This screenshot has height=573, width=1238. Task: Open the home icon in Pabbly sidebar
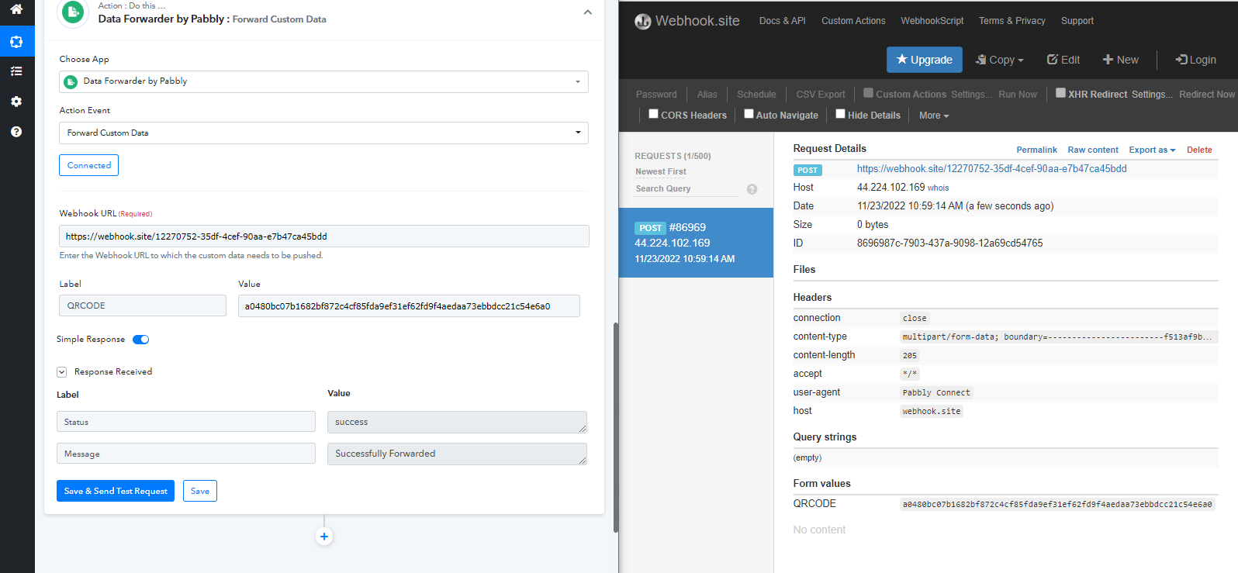(16, 9)
